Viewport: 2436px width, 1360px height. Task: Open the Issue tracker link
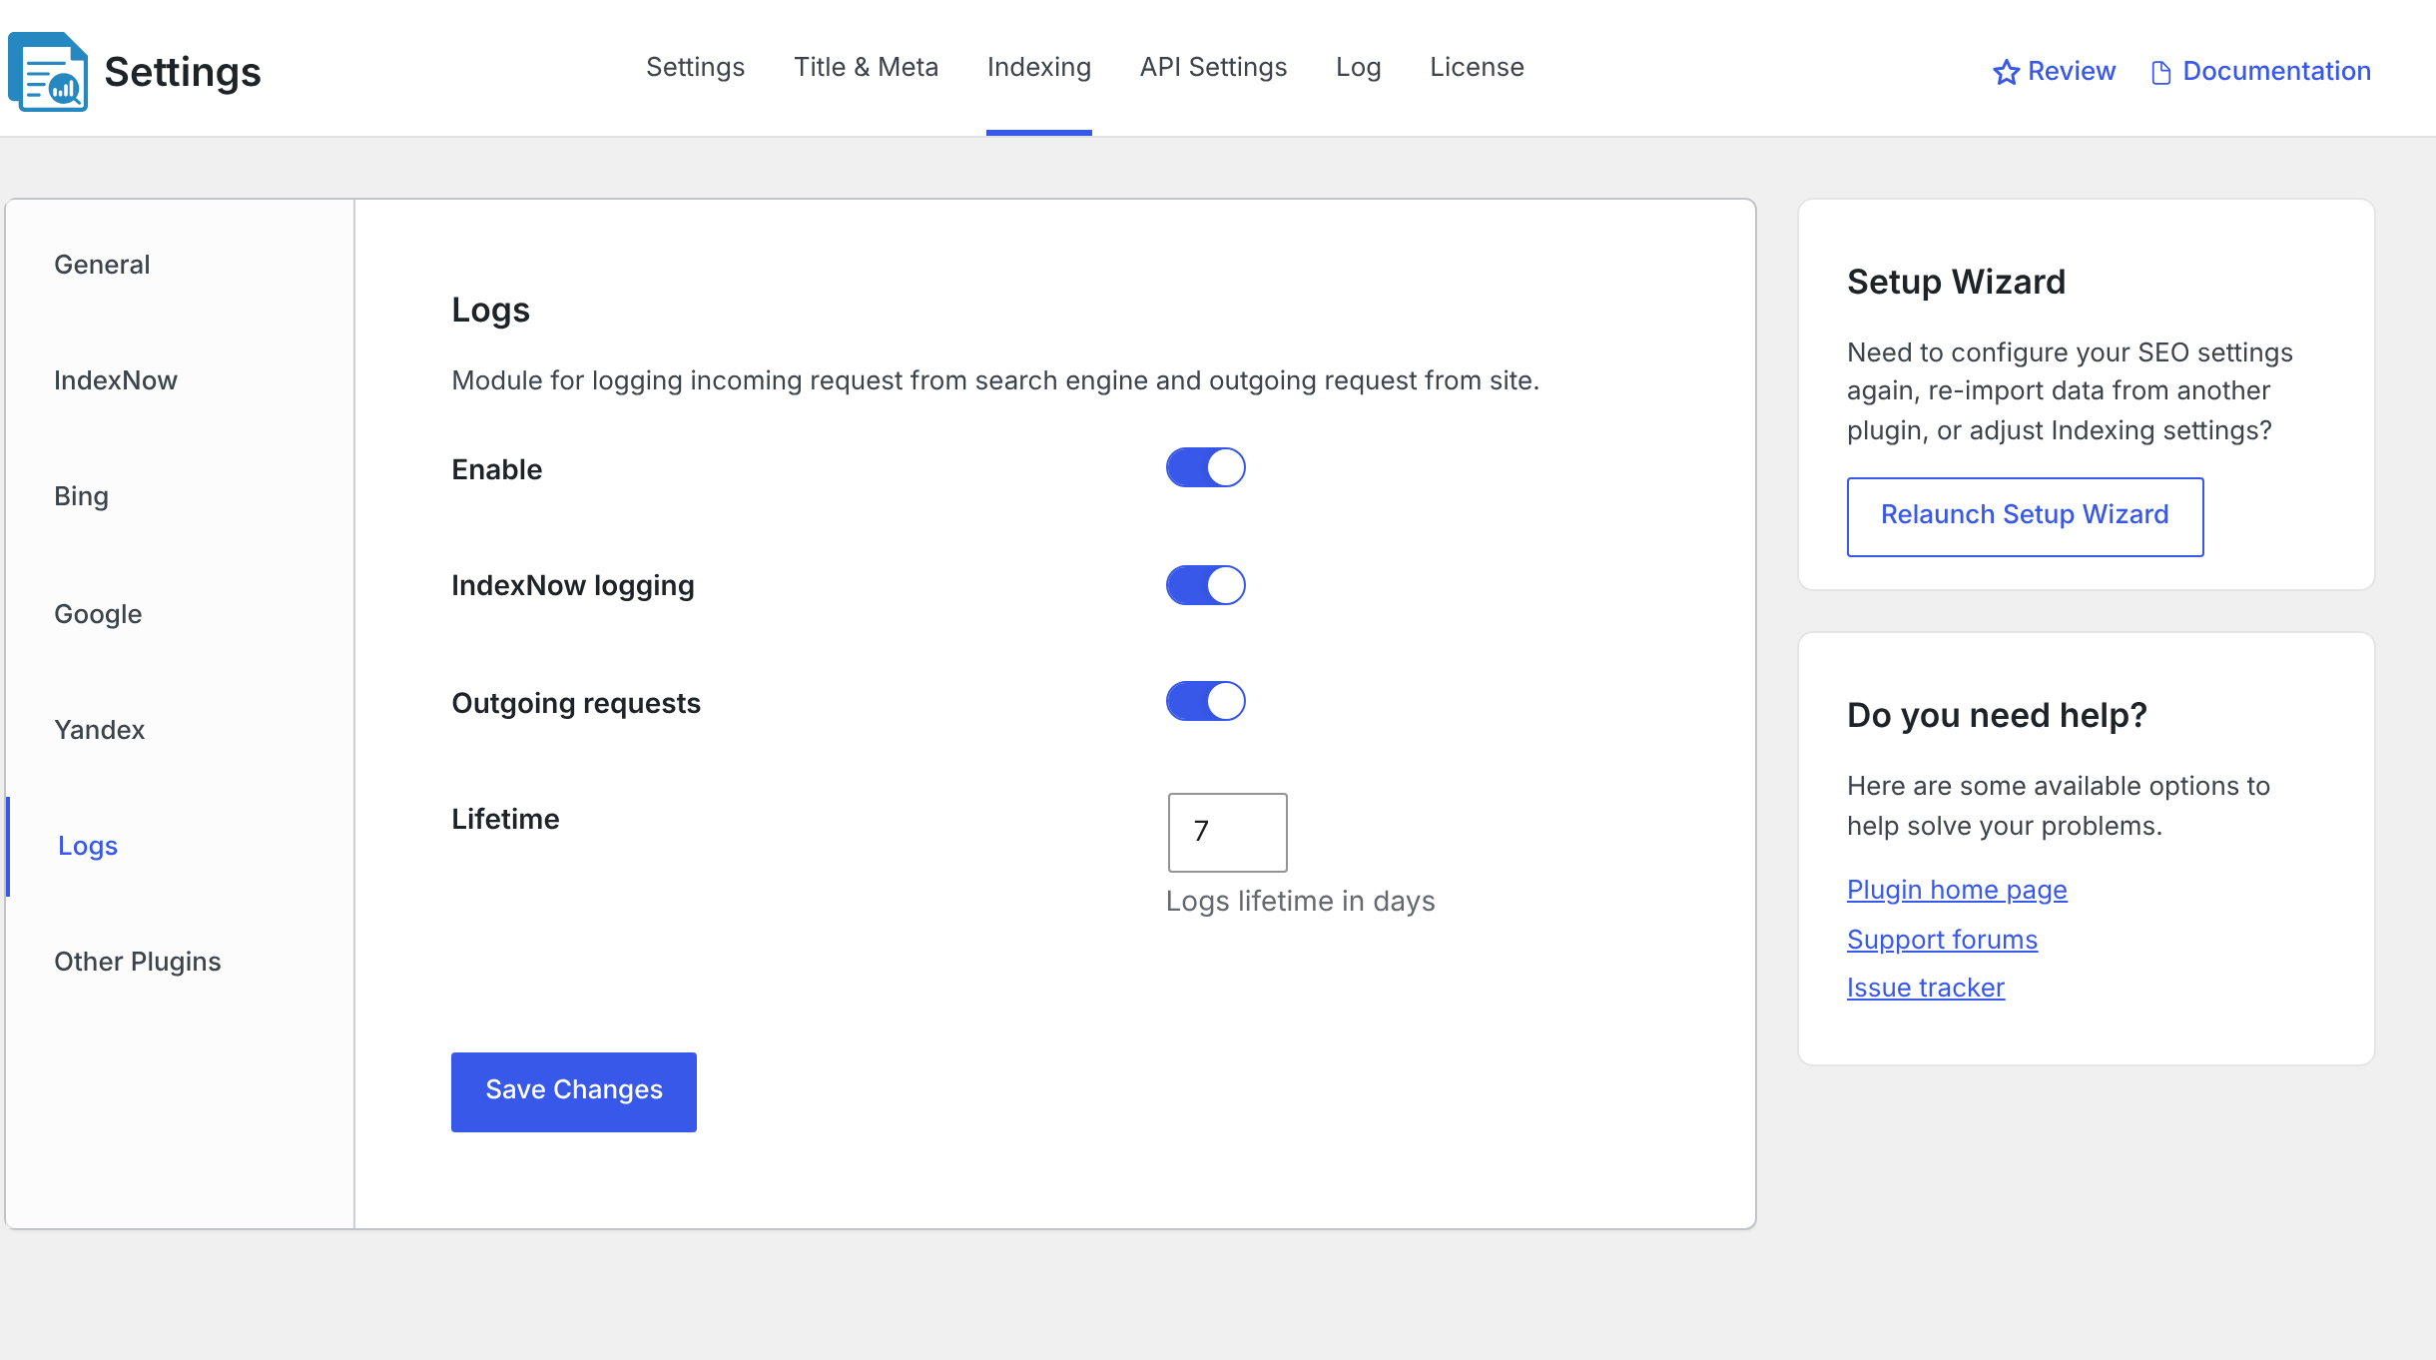click(x=1925, y=987)
